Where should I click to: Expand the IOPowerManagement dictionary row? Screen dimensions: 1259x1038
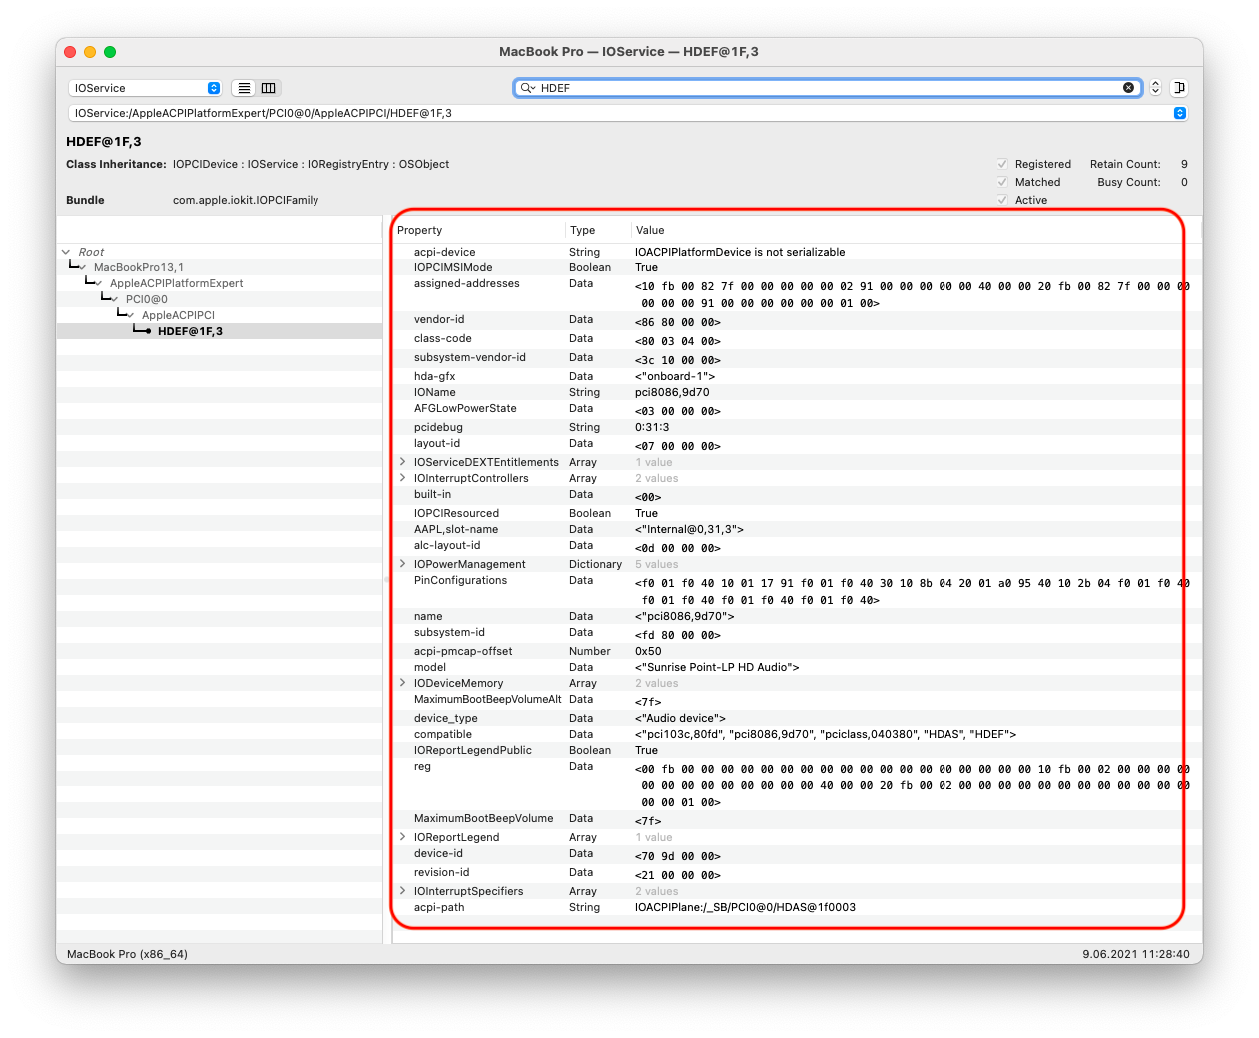point(403,564)
